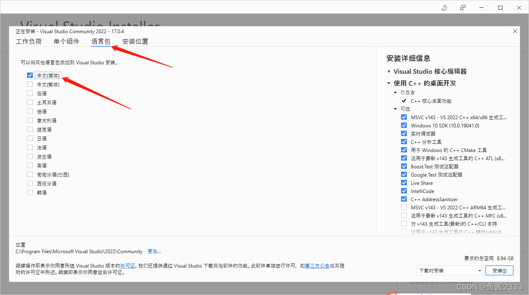Enable MSVC v143 ARM64 build tools
The height and width of the screenshot is (295, 529).
pos(404,207)
